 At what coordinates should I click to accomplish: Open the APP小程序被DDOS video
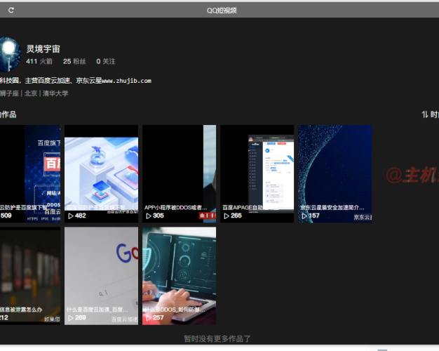pos(180,174)
